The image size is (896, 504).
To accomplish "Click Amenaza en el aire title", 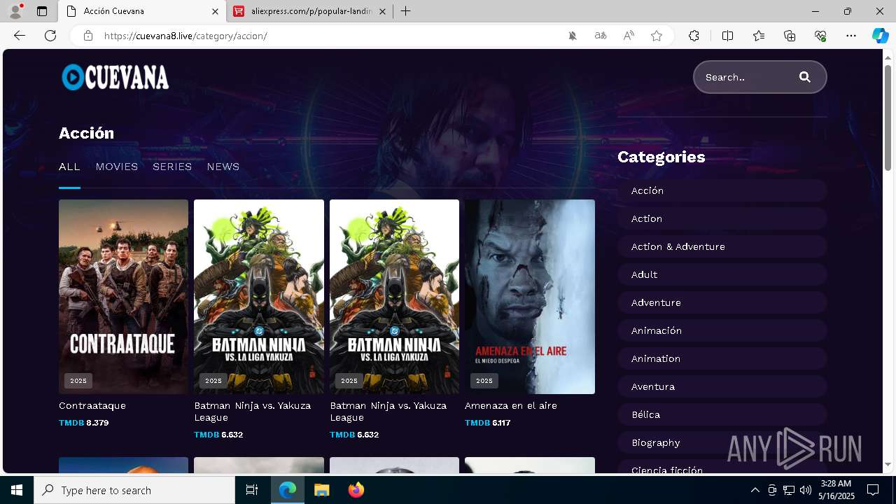I will coord(511,405).
